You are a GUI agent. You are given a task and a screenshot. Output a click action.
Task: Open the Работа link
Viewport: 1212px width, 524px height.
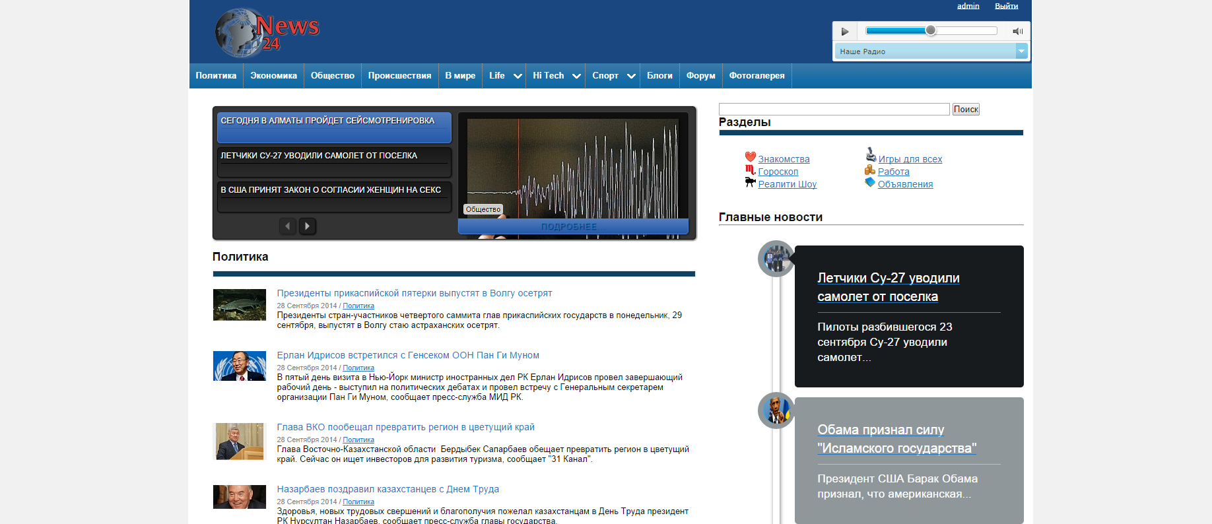pyautogui.click(x=893, y=172)
